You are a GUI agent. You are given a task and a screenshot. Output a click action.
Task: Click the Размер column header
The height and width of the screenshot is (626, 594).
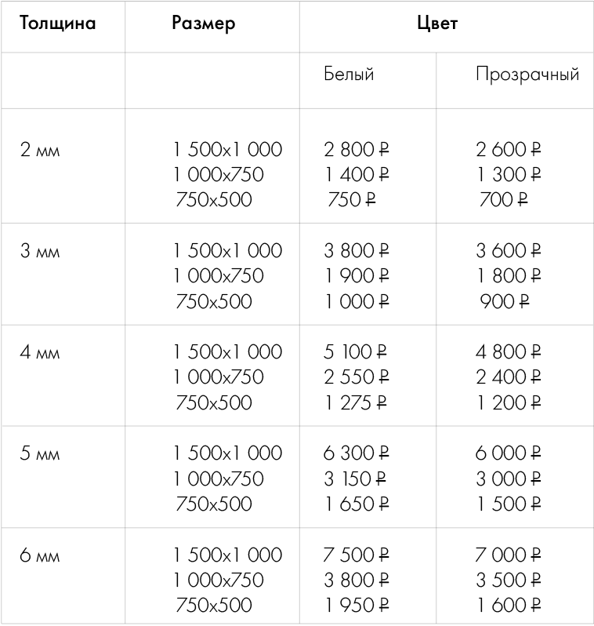[204, 24]
